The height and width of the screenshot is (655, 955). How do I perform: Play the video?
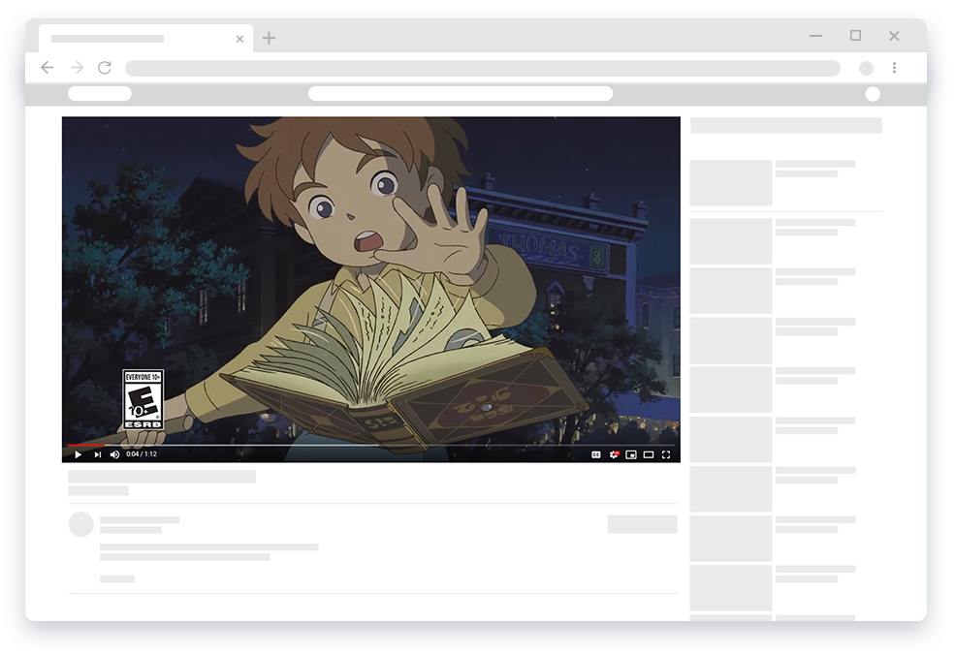(78, 454)
